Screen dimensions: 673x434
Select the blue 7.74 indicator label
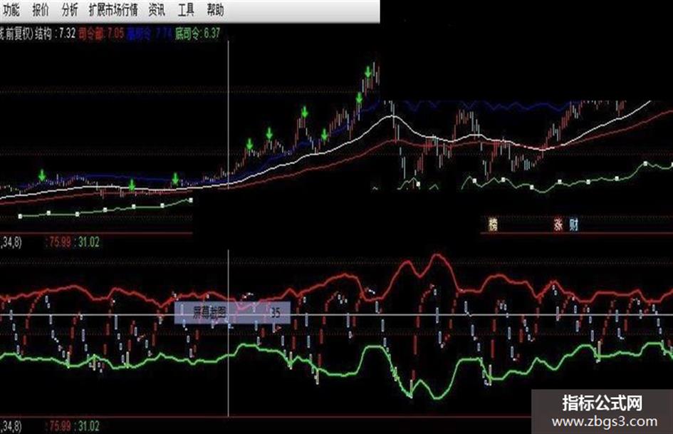pyautogui.click(x=150, y=33)
